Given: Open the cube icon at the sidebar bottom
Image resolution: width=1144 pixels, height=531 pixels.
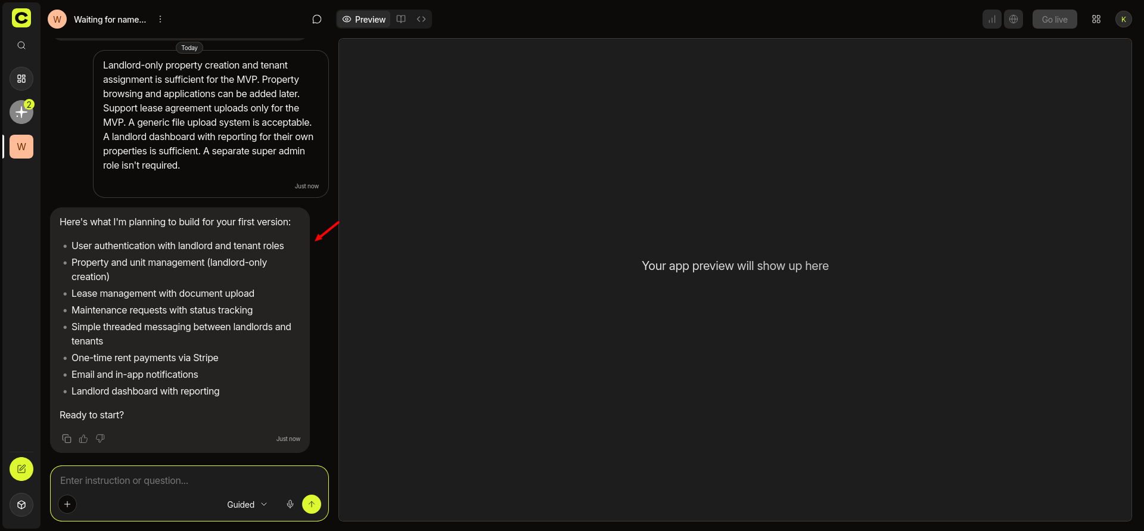Looking at the screenshot, I should (21, 505).
